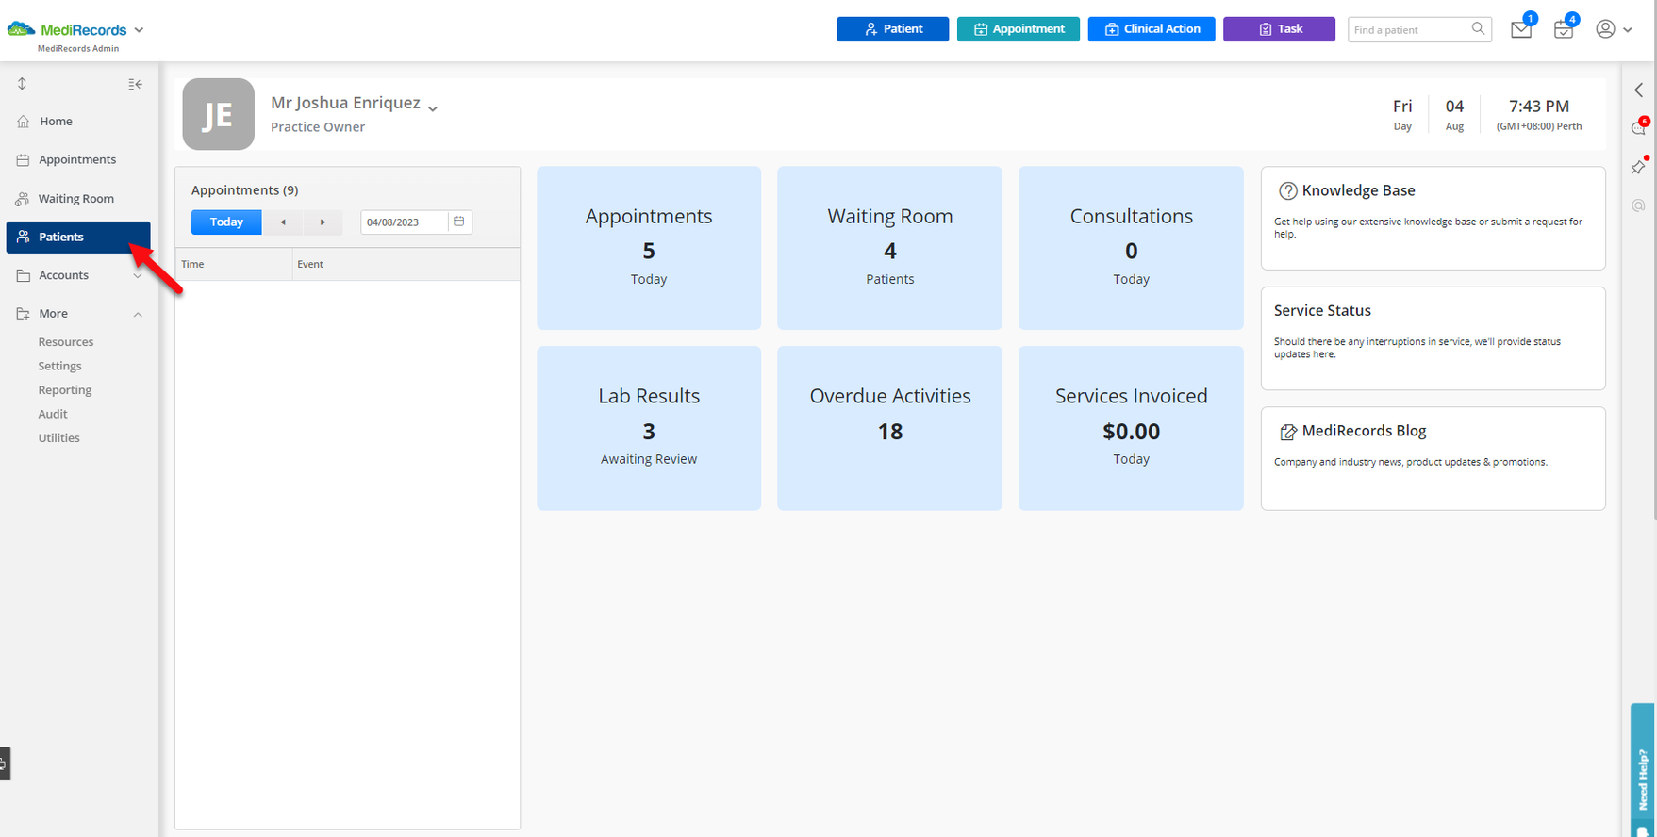This screenshot has width=1657, height=837.
Task: Click the sidebar reorder up-down arrows icon
Action: click(22, 84)
